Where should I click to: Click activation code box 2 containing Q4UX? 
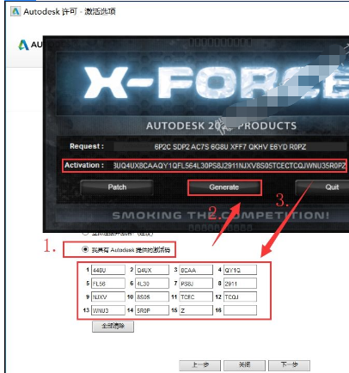pos(152,270)
